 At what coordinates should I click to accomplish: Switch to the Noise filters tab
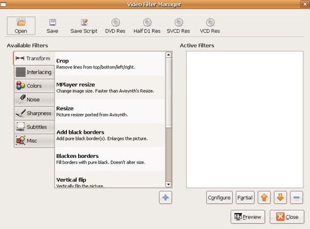click(34, 100)
